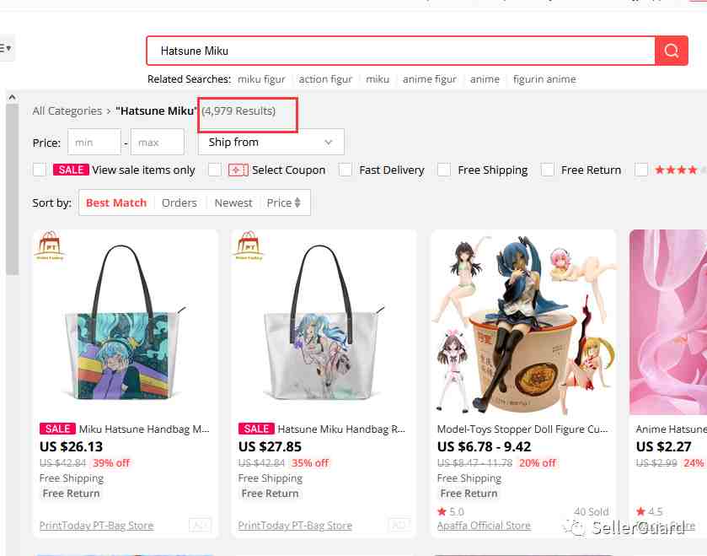
Task: Click the "Hatsune Miku" bold breadcrumb text
Action: pyautogui.click(x=157, y=111)
